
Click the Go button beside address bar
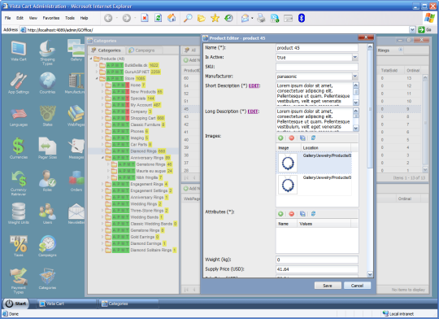pos(424,30)
